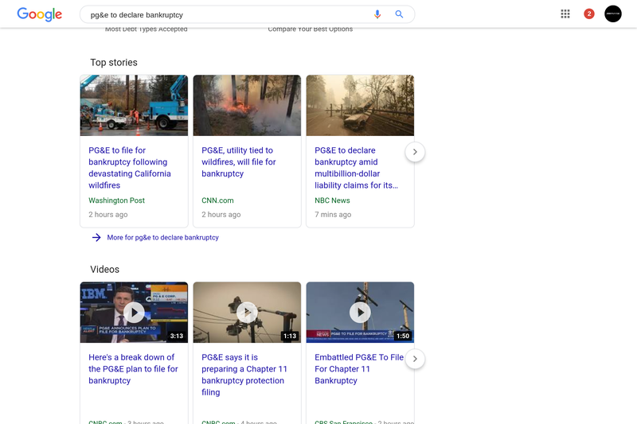This screenshot has width=637, height=424.
Task: Click the utility trucks story thumbnail
Action: pyautogui.click(x=134, y=106)
